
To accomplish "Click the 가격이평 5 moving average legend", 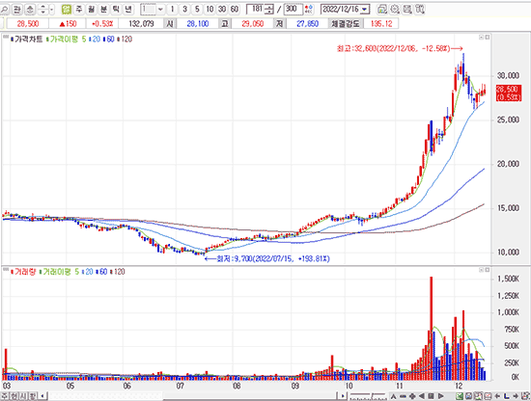I will (66, 40).
